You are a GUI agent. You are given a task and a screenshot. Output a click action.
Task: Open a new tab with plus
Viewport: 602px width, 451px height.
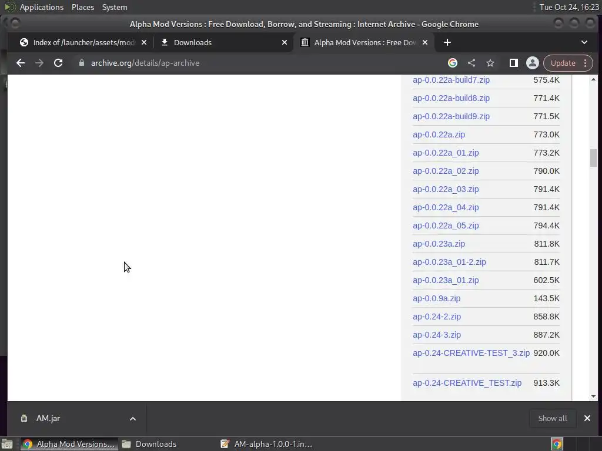coord(447,42)
